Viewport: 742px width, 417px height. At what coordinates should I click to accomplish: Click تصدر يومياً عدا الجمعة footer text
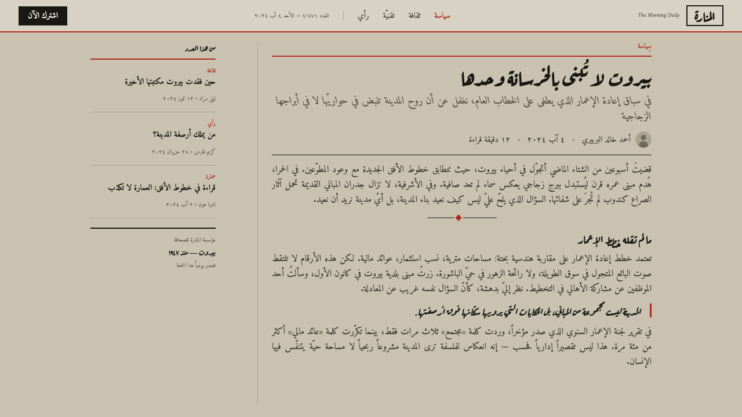click(x=196, y=265)
